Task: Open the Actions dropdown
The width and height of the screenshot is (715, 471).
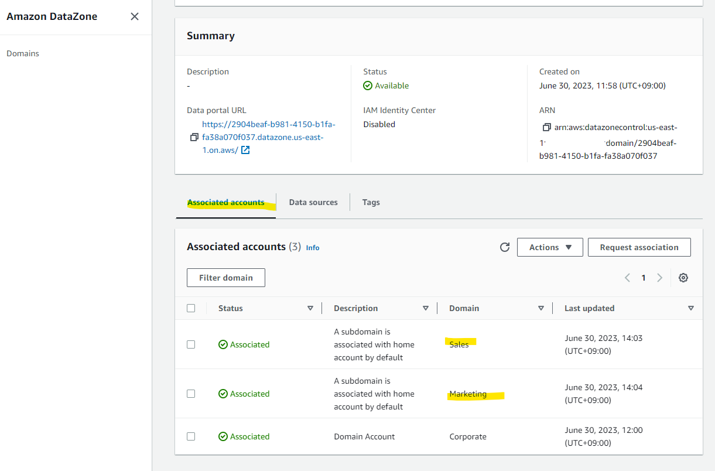Action: pyautogui.click(x=550, y=247)
